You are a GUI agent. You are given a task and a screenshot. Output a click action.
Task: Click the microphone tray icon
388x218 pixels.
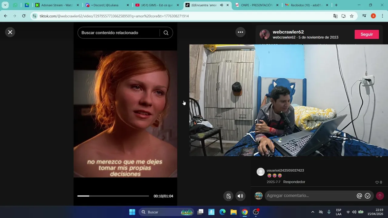(329, 212)
